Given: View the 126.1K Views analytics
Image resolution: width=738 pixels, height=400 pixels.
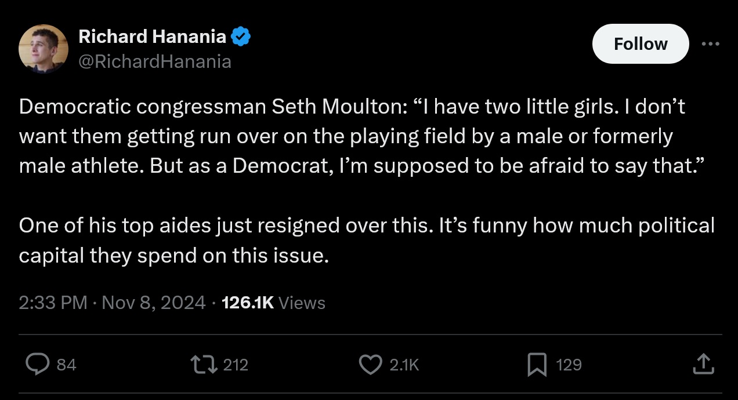Looking at the screenshot, I should (273, 303).
